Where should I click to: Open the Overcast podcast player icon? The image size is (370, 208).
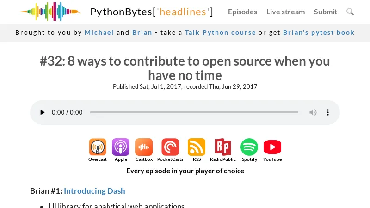[x=98, y=147]
